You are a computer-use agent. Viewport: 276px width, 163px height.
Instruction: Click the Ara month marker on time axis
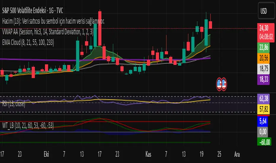pyautogui.click(x=237, y=154)
